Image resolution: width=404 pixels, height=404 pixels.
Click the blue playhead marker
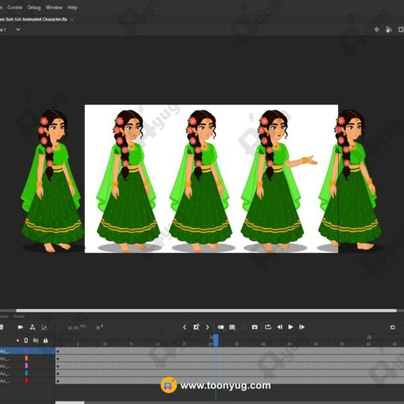point(215,340)
